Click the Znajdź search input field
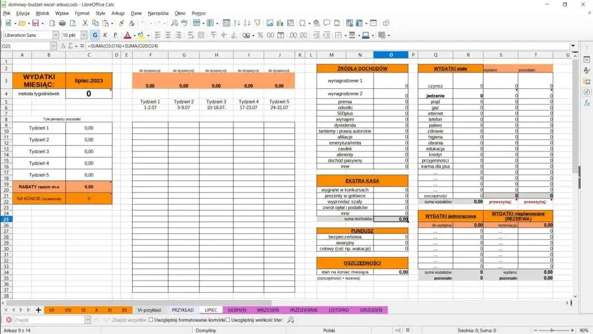Viewport: 593px width, 334px height. coord(49,320)
